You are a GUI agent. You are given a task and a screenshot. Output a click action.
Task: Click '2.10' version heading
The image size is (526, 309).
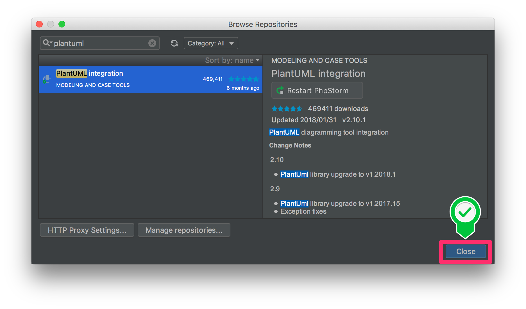click(277, 160)
